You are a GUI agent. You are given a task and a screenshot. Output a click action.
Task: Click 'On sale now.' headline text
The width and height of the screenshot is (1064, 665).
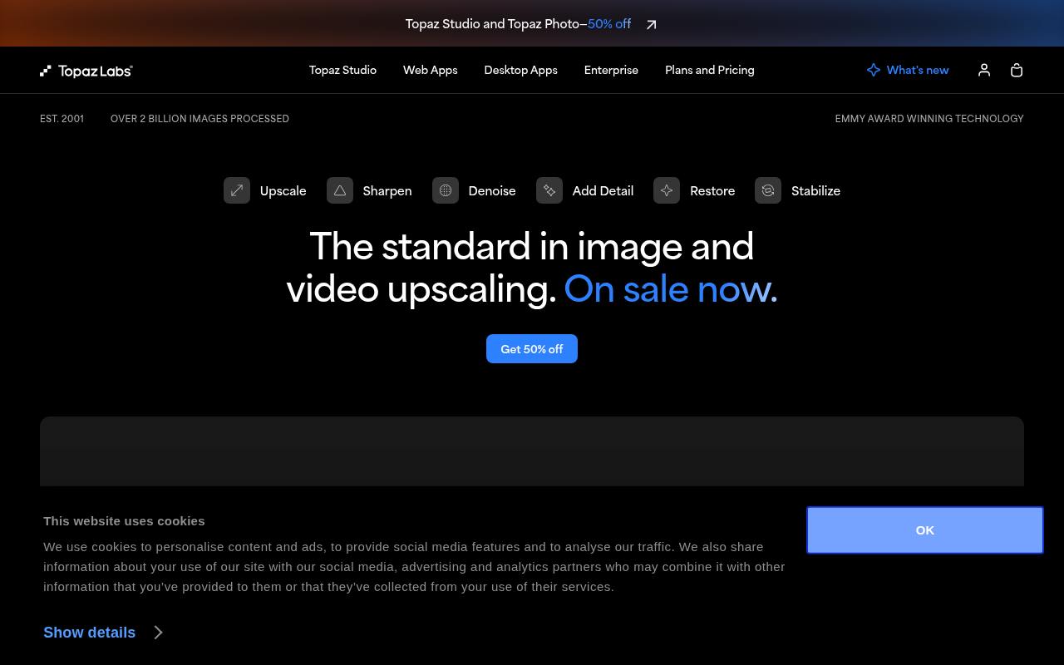coord(671,289)
